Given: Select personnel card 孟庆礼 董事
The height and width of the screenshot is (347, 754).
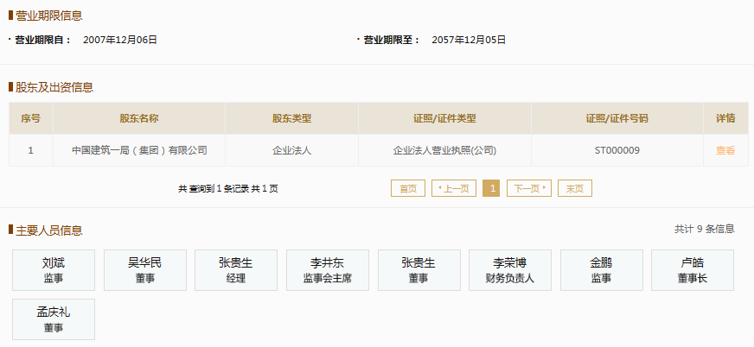Looking at the screenshot, I should click(54, 319).
